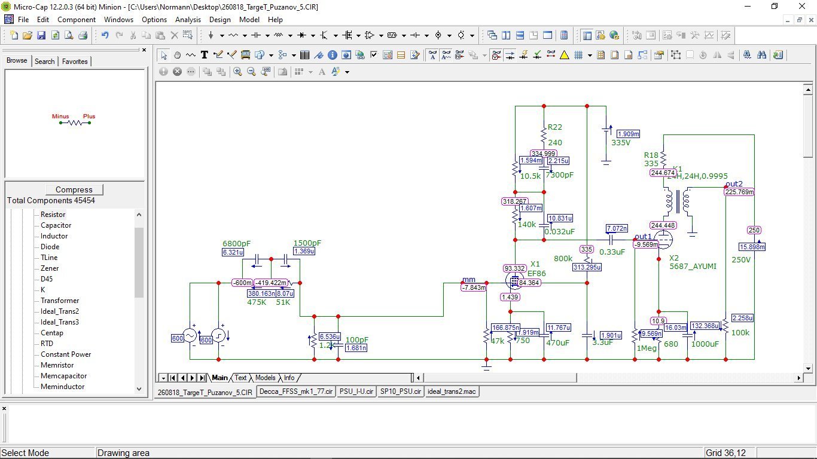Close the component panel with X
The image size is (817, 459).
pyautogui.click(x=144, y=50)
